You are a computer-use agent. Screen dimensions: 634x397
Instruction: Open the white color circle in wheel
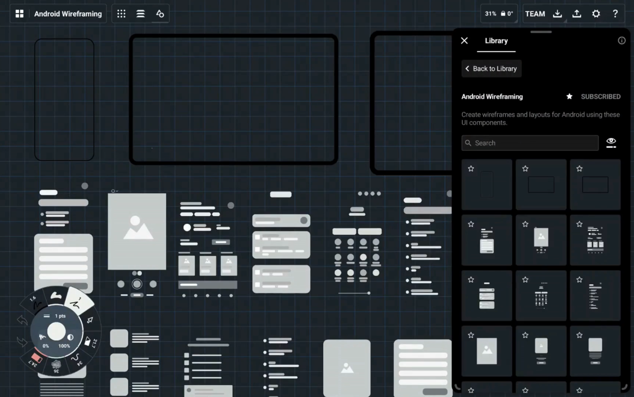[56, 331]
